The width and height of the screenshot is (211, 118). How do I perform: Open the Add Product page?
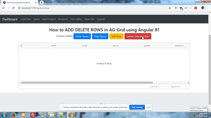pyautogui.click(x=49, y=19)
